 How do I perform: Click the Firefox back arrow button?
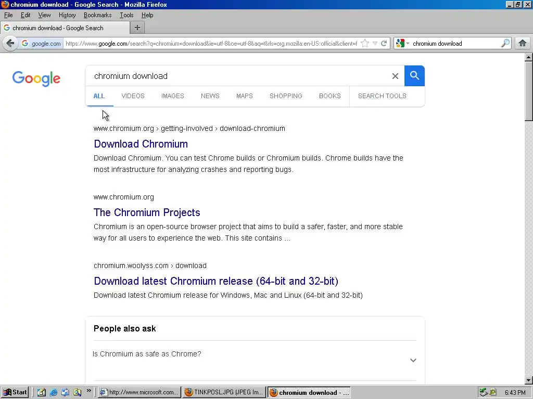[10, 44]
